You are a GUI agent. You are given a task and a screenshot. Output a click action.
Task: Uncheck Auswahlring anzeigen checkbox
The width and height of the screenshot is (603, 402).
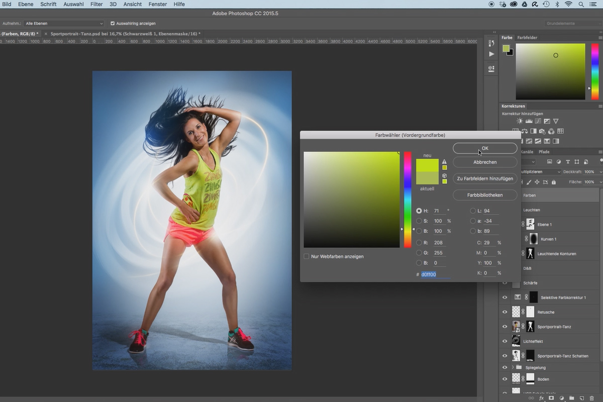click(x=113, y=23)
